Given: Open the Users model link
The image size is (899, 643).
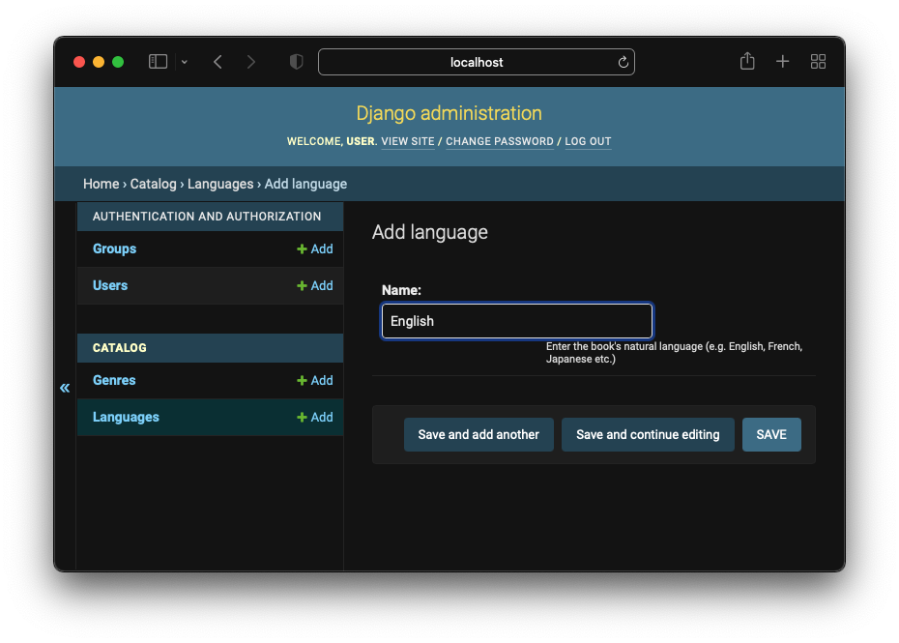Looking at the screenshot, I should point(110,285).
